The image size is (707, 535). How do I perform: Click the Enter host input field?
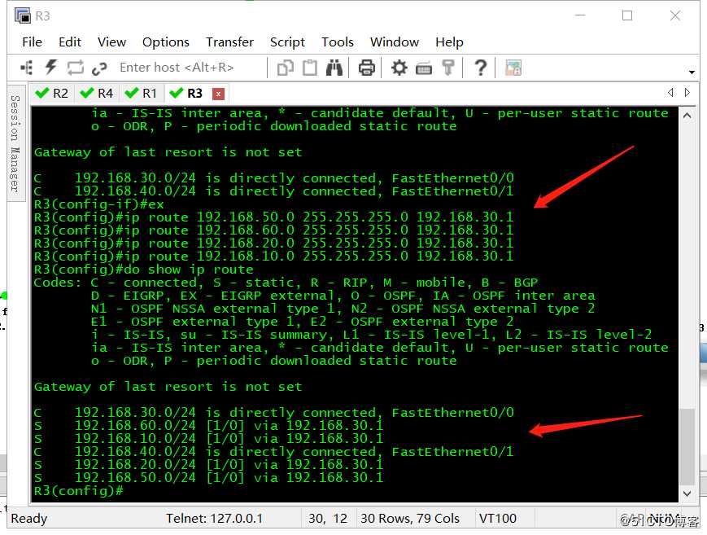click(190, 68)
